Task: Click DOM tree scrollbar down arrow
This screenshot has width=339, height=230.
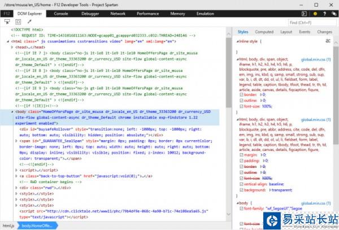Action: [228, 214]
